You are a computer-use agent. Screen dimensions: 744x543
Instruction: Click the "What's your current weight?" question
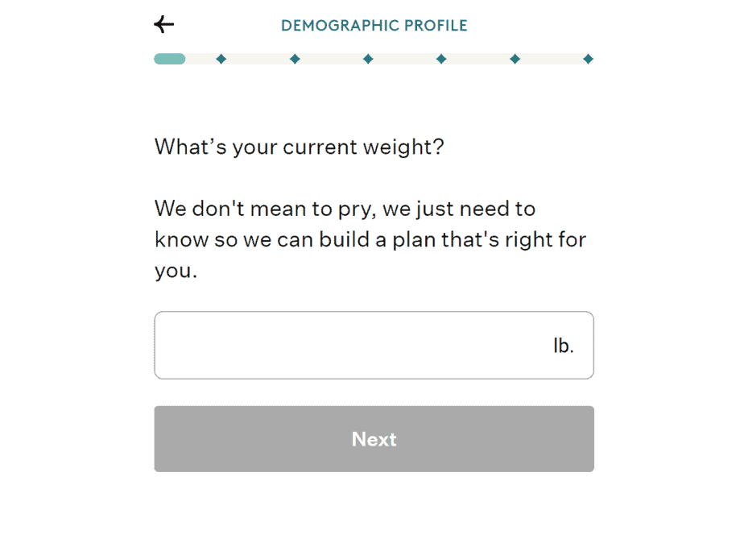tap(299, 147)
